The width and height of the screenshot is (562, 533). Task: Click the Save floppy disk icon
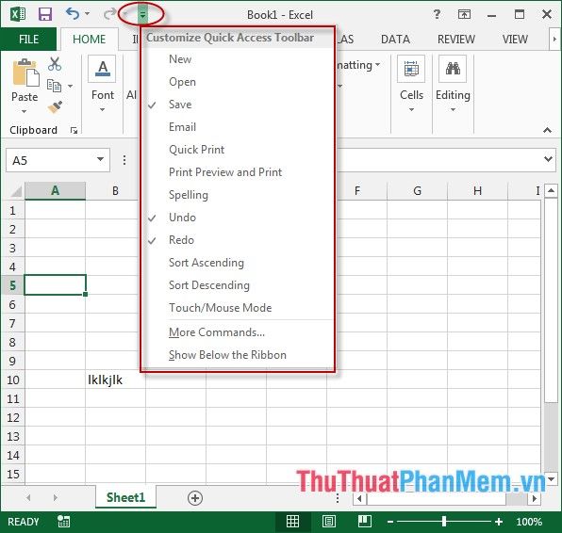(x=45, y=14)
